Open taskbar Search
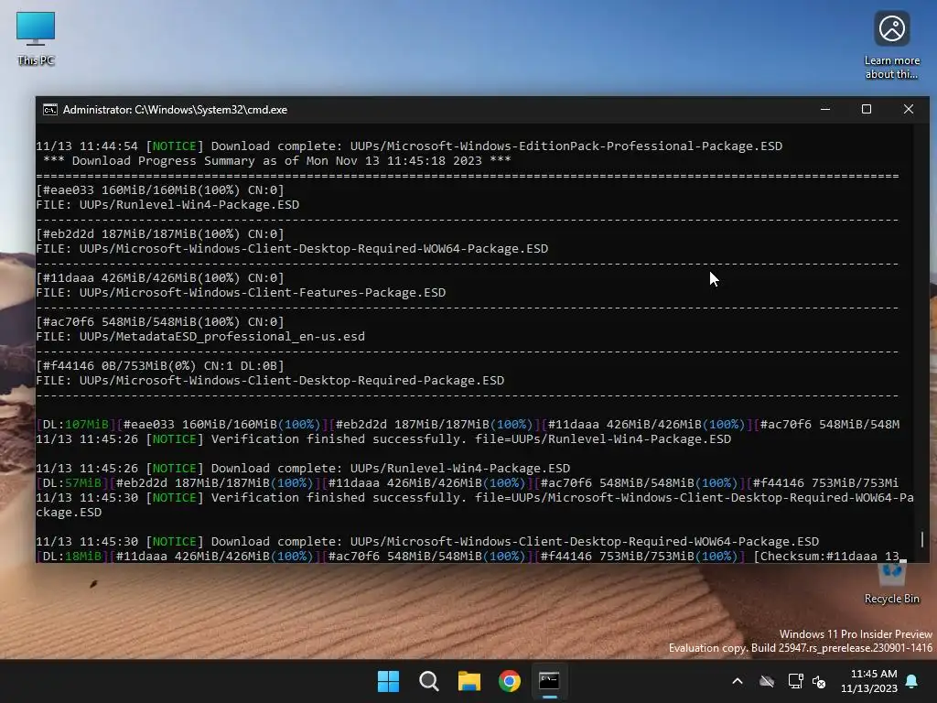This screenshot has width=937, height=703. pos(429,681)
